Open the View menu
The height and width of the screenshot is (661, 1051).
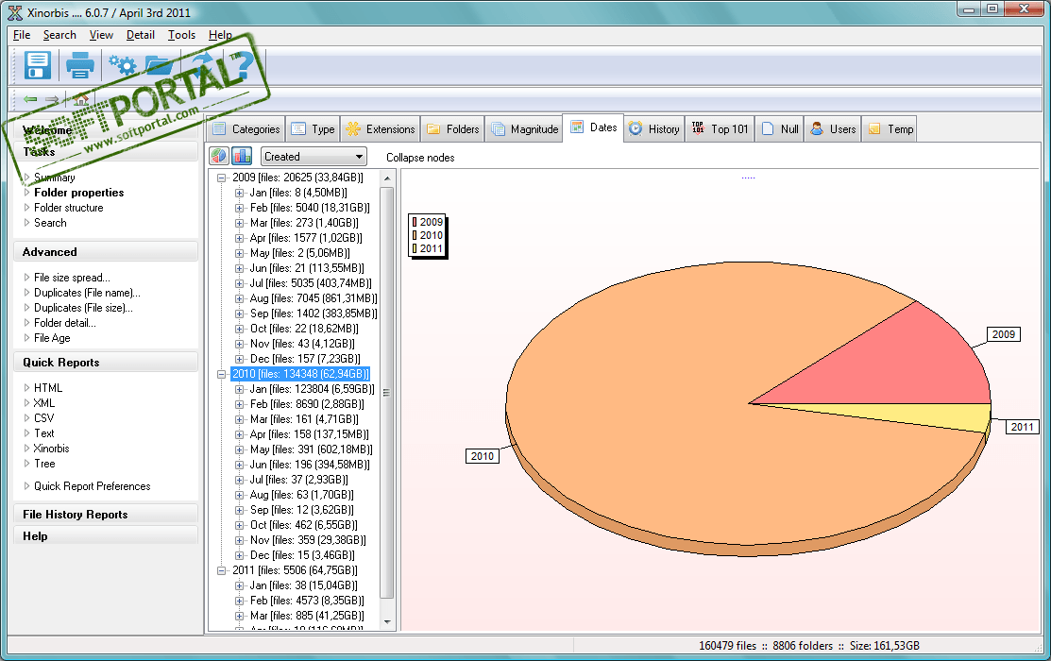click(x=101, y=35)
